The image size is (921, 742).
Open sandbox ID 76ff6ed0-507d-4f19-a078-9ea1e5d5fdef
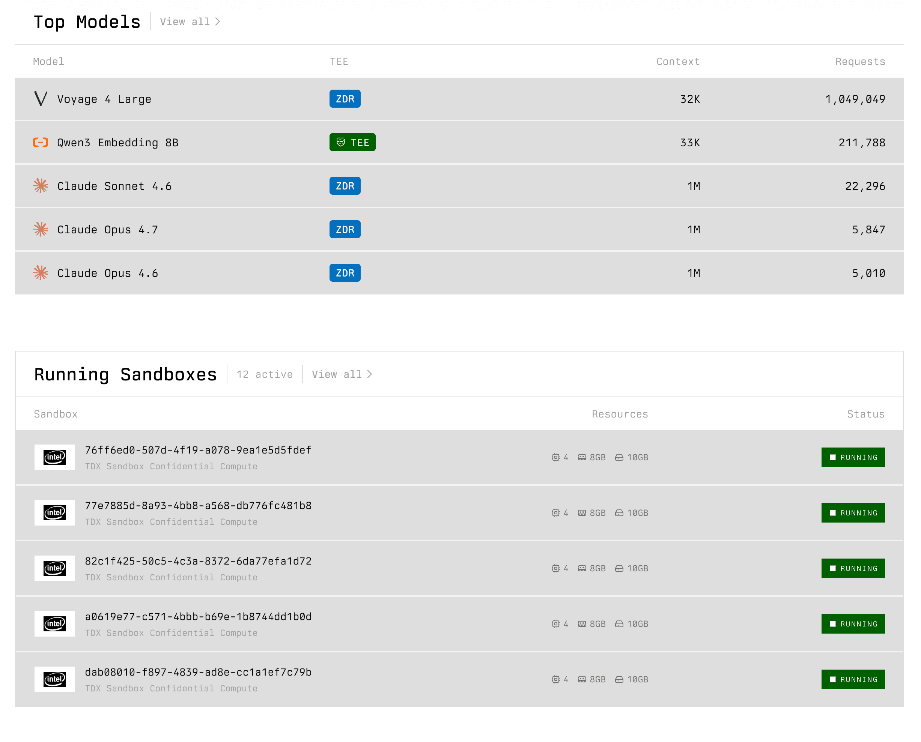[198, 450]
